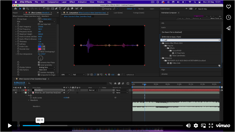This screenshot has height=132, width=235.
Task: Toggle Blend Overlapping Colors checkbox
Action: point(39,52)
